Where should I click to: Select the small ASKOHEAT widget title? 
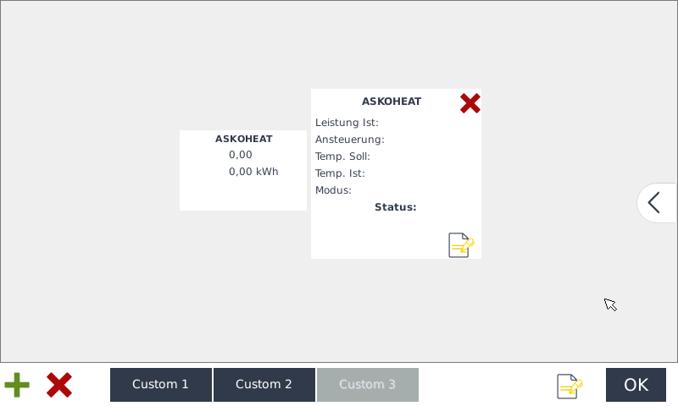point(244,139)
